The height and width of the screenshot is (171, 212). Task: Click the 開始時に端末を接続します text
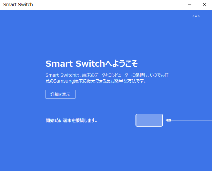[71, 120]
